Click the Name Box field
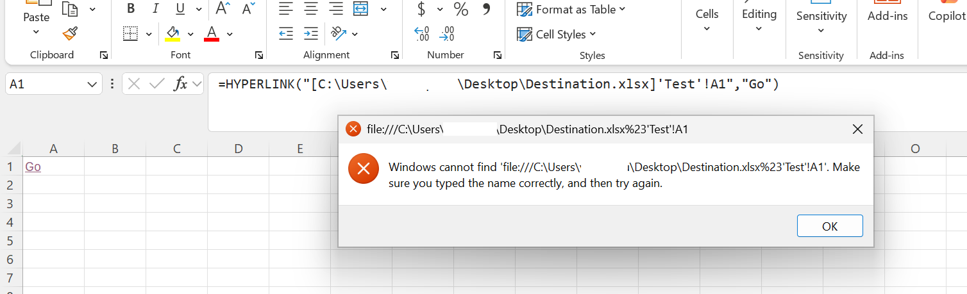 [x=45, y=84]
